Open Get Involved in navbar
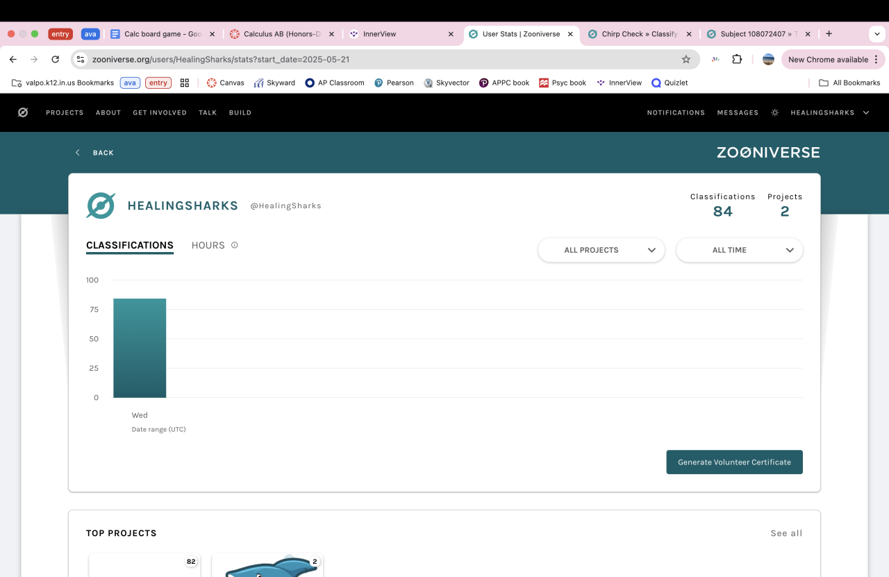The image size is (889, 577). coord(160,112)
